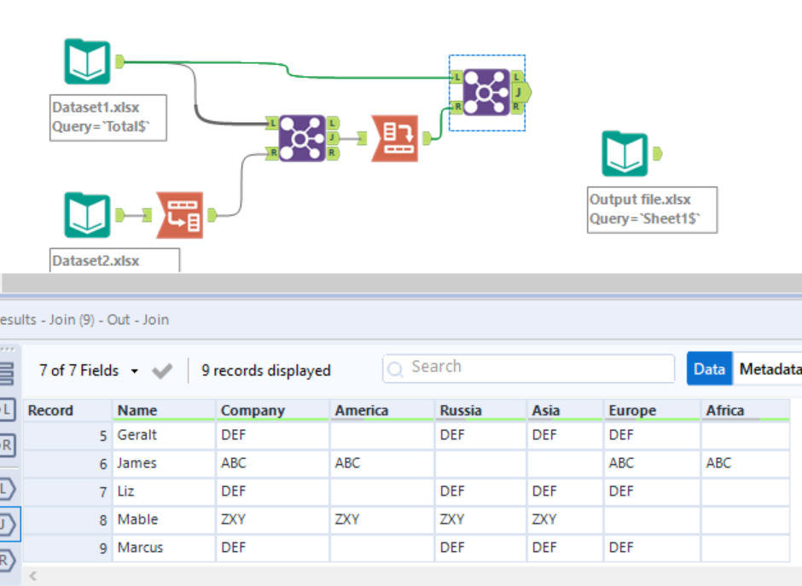This screenshot has height=586, width=802.
Task: Open the Metadata tab
Action: pyautogui.click(x=770, y=369)
